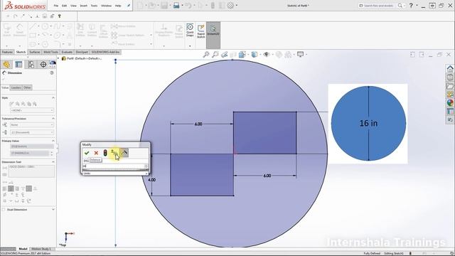Open PropertyManager tab icon
This screenshot has width=455, height=256.
[x=18, y=64]
